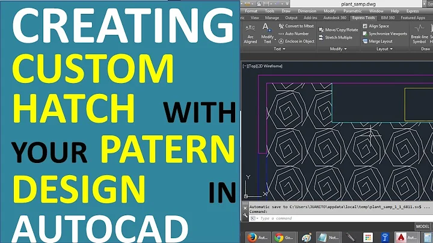Click the [-] viewport controls menu
Image resolution: width=433 pixels, height=243 pixels.
[x=245, y=66]
